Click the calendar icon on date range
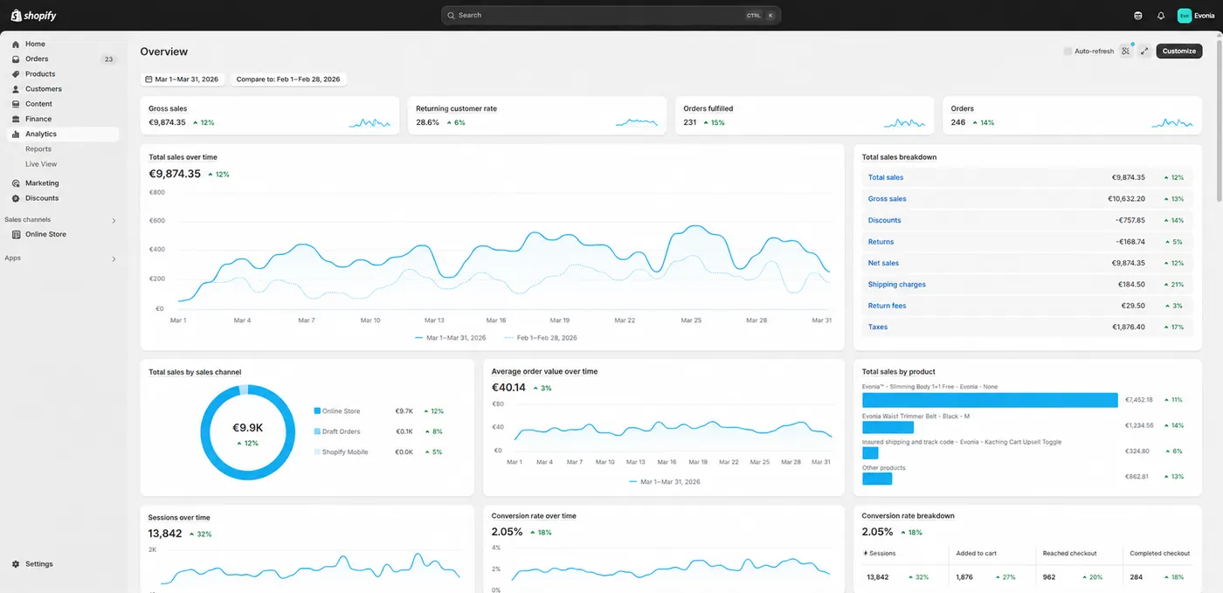Image resolution: width=1223 pixels, height=593 pixels. point(149,79)
